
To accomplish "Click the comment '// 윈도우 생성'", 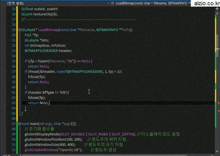I will (x=103, y=150).
